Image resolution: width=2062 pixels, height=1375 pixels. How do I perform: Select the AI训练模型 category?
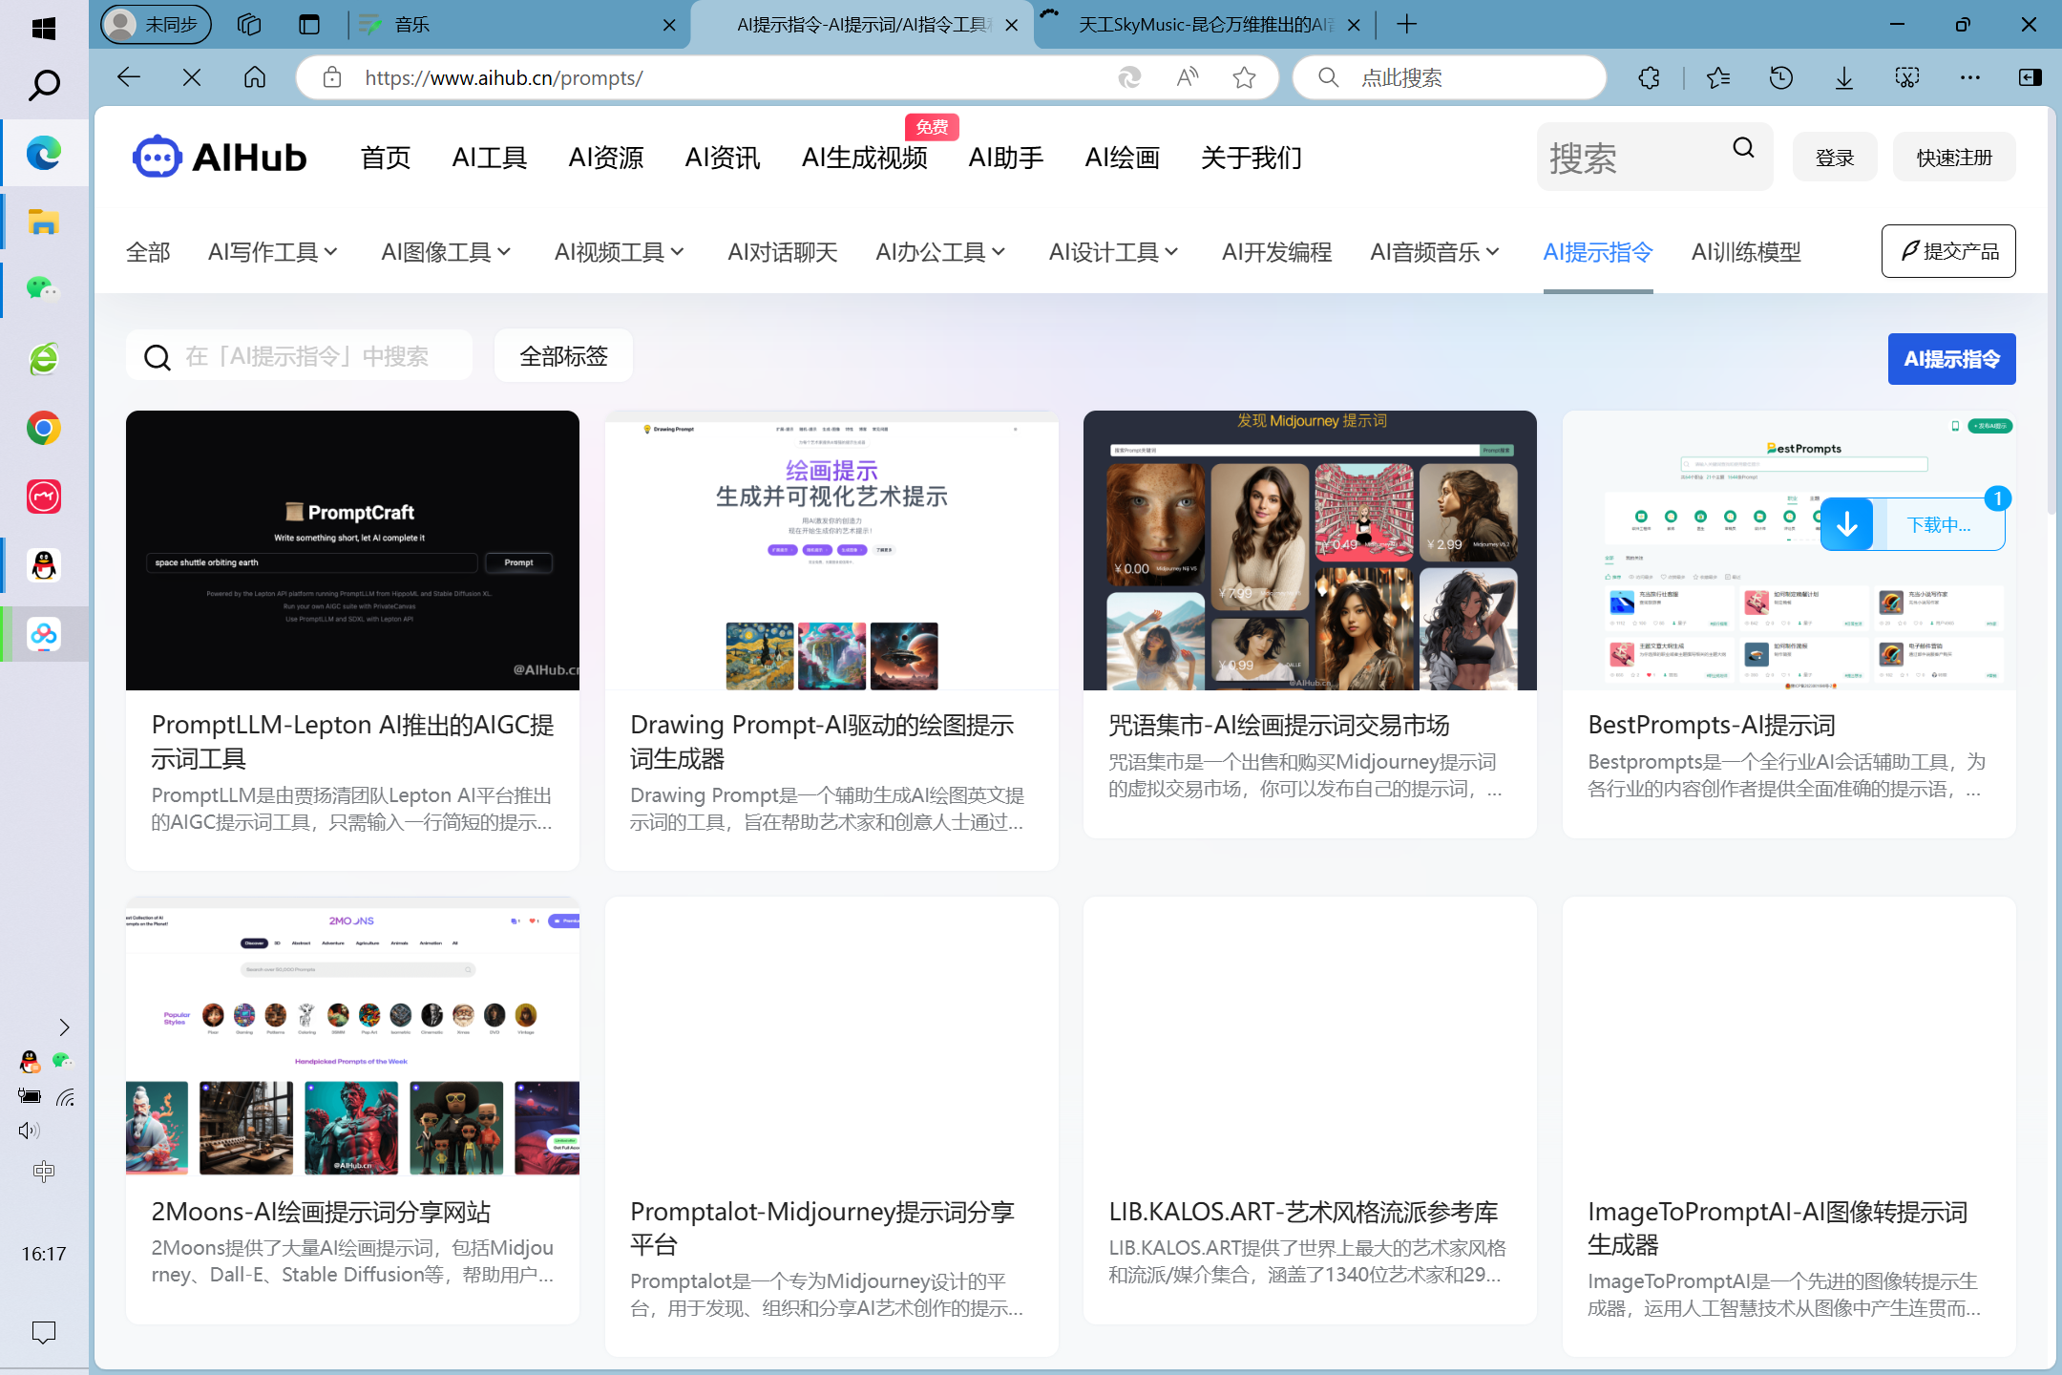(1746, 252)
